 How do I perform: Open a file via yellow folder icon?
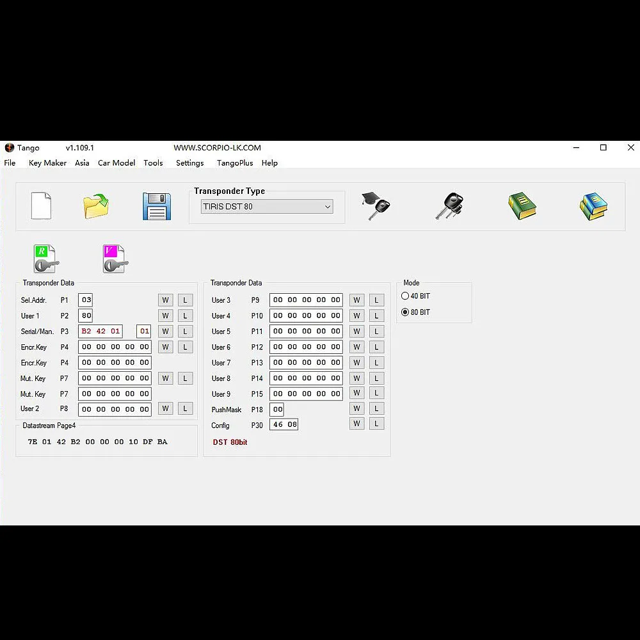pos(97,206)
